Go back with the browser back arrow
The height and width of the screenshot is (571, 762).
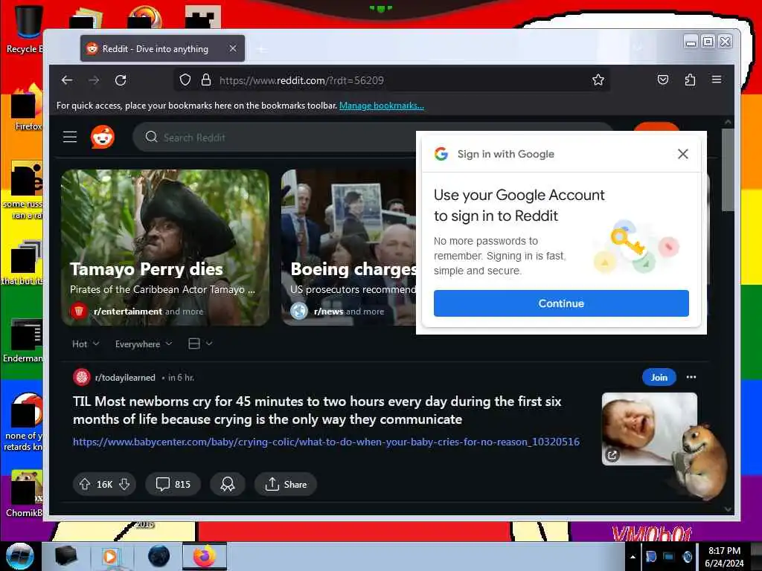coord(67,80)
